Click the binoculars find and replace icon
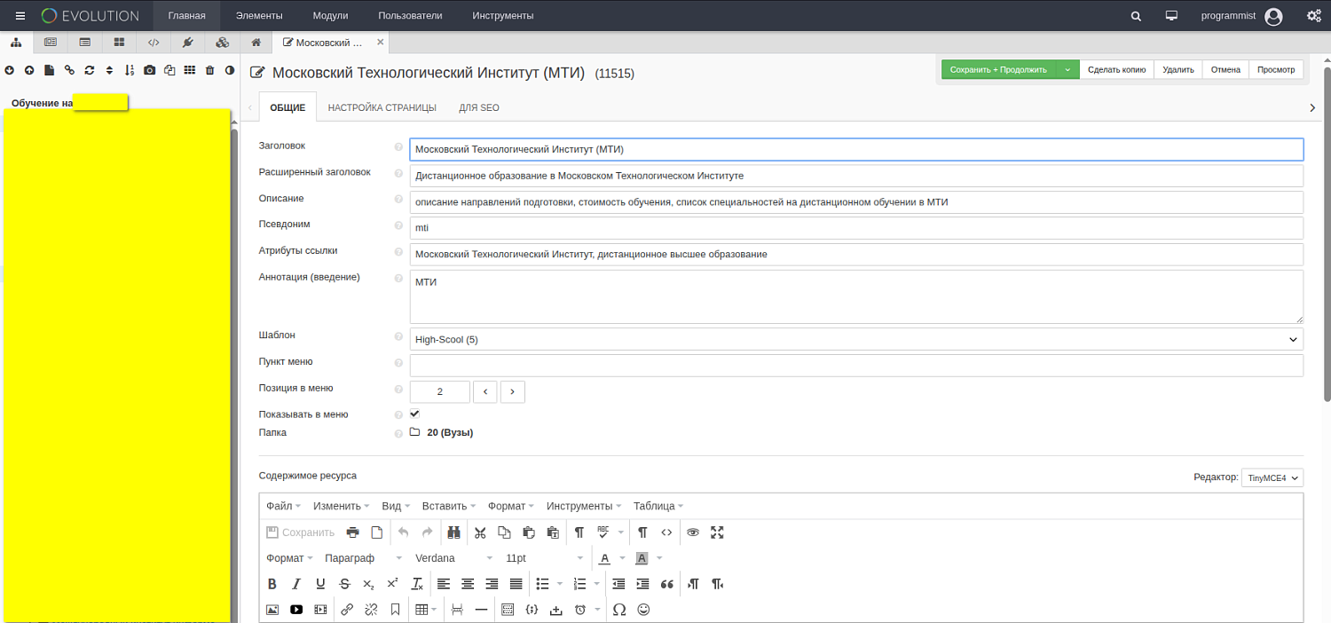This screenshot has height=623, width=1331. pos(453,532)
